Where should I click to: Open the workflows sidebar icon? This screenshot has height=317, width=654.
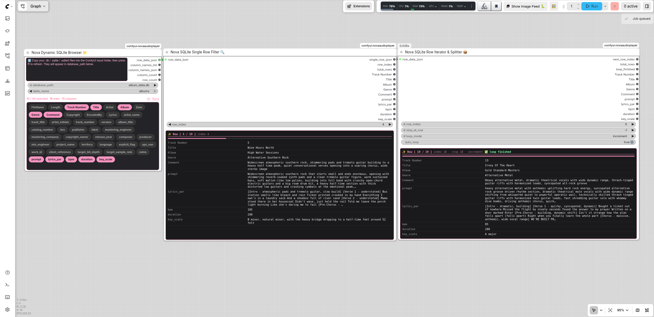(x=8, y=56)
